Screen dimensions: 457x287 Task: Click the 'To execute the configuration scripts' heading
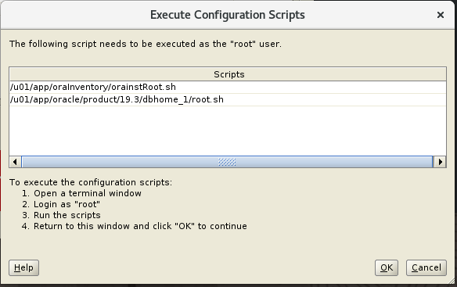coord(91,182)
